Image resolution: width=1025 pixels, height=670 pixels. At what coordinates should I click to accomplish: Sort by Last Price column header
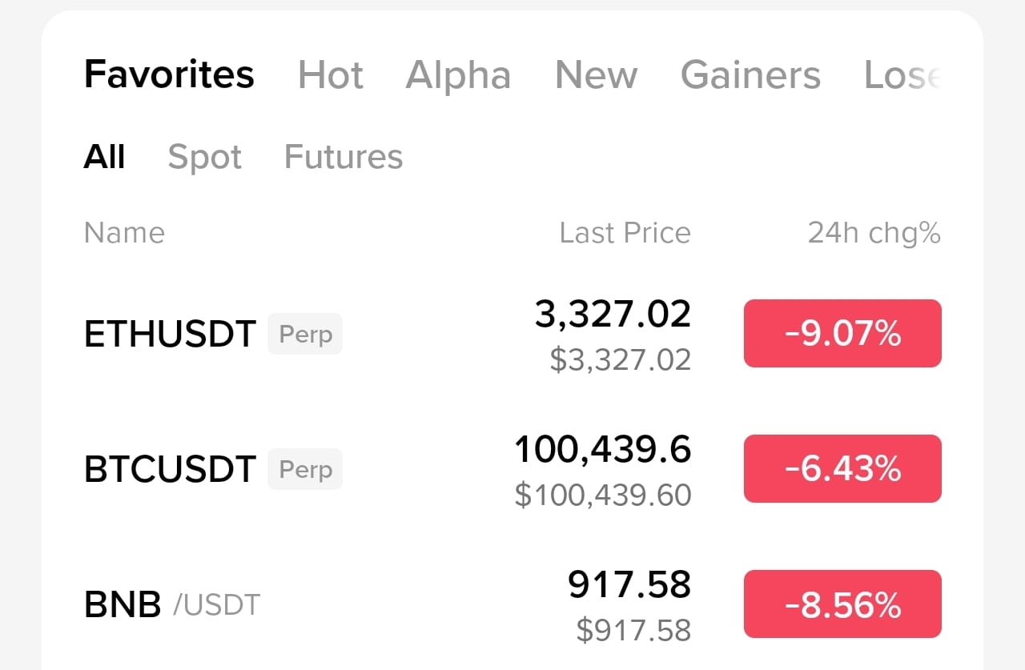(625, 233)
